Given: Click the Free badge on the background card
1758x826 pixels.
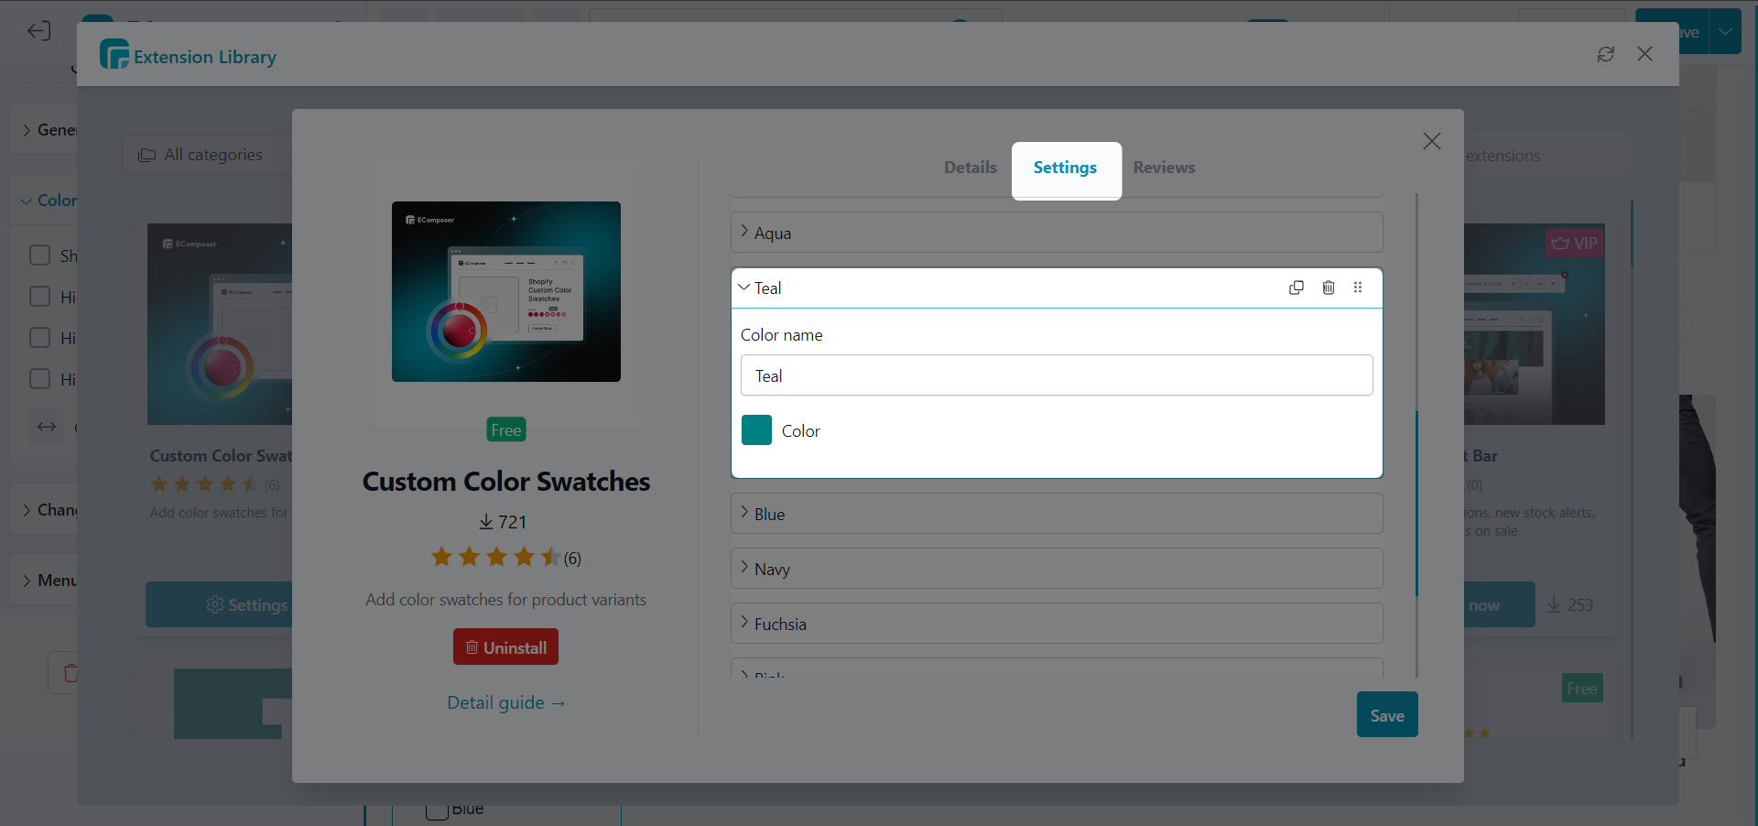Looking at the screenshot, I should (x=1582, y=689).
